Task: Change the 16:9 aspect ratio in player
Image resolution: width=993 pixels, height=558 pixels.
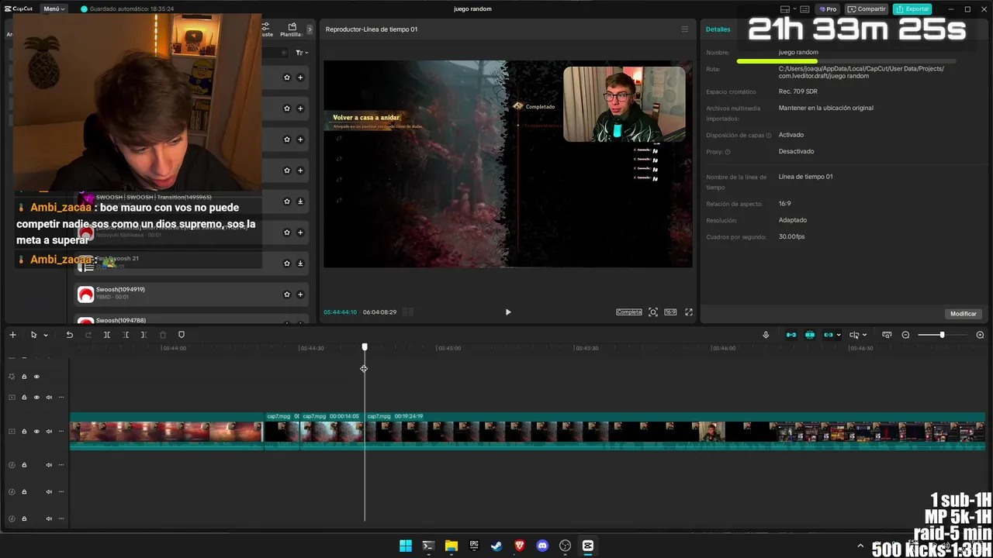Action: [x=670, y=312]
